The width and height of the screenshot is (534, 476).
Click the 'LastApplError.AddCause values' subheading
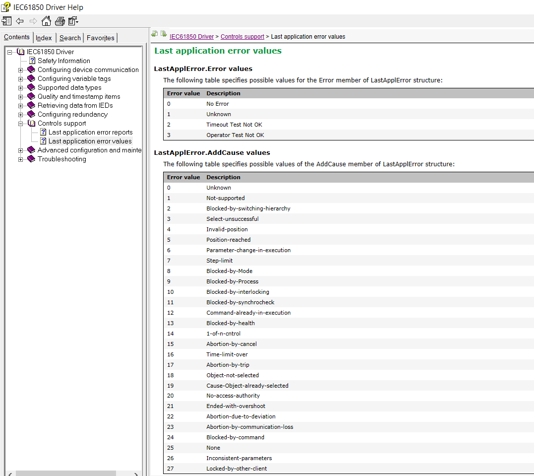(212, 152)
